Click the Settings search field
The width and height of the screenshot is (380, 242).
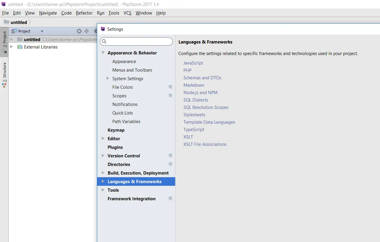[x=137, y=41]
